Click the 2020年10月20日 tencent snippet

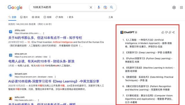56,87
